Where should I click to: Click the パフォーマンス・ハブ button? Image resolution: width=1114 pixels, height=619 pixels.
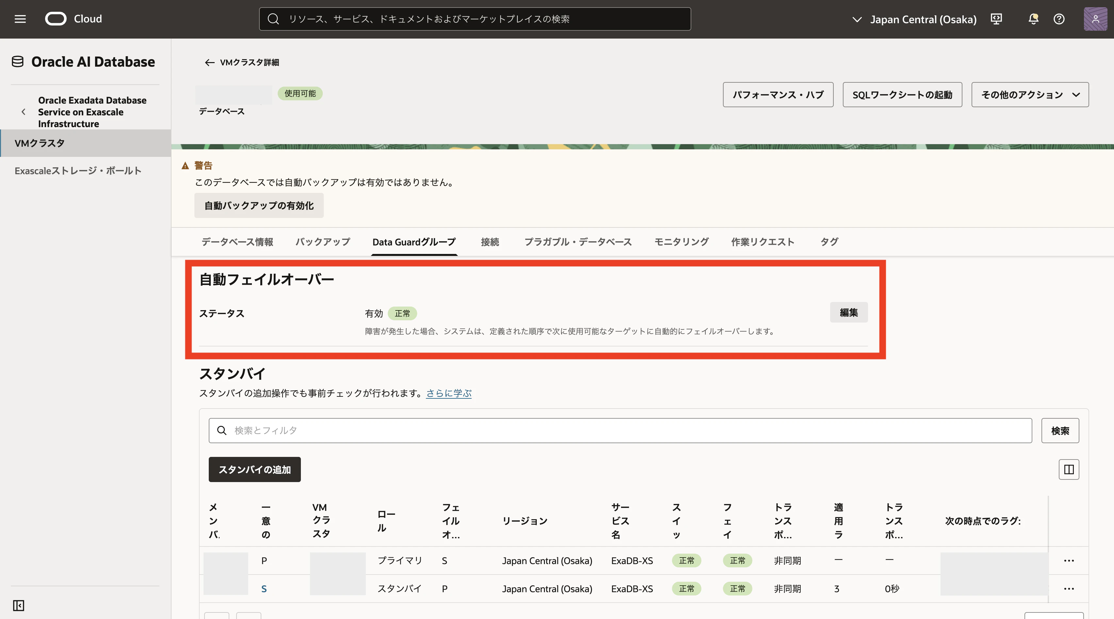coord(778,95)
